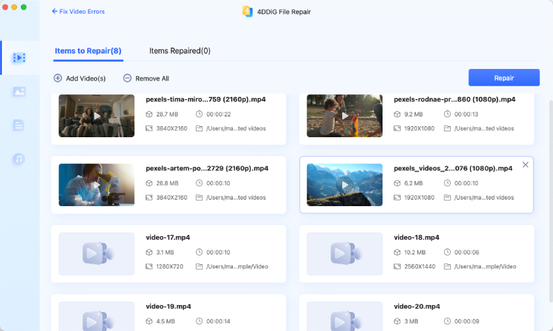
Task: Click resolution icon beside 2560X1440
Action: (397, 267)
